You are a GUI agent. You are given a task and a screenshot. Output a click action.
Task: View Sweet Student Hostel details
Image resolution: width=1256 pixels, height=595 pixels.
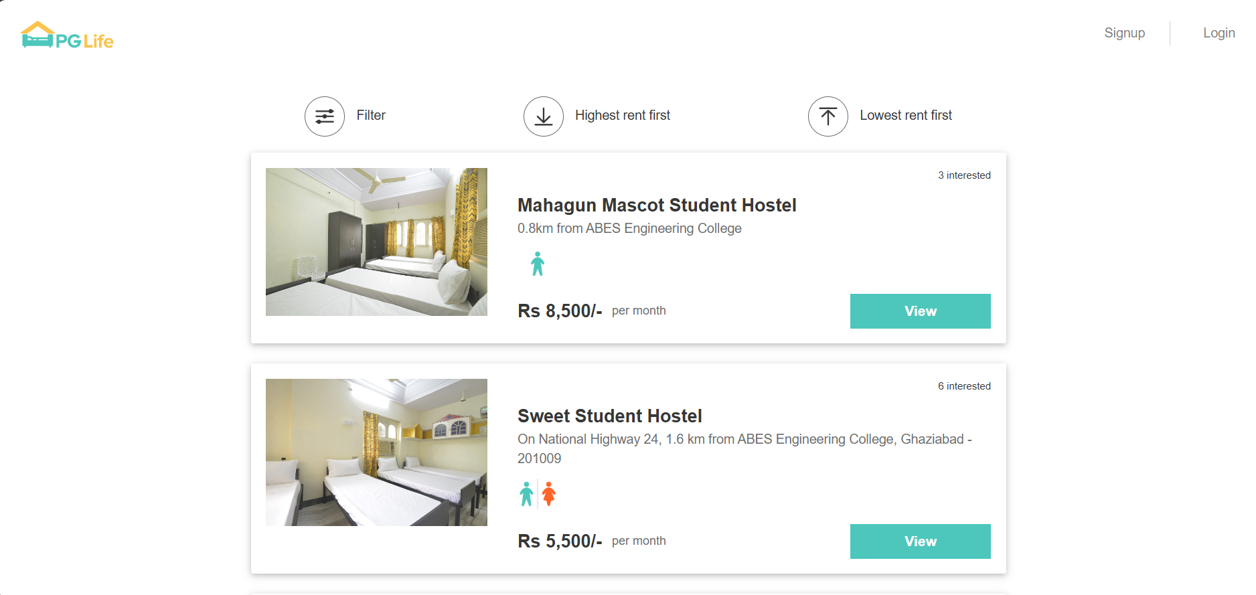[920, 541]
